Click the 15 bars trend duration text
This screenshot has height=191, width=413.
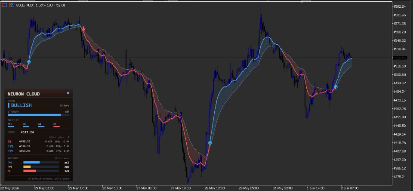65,106
